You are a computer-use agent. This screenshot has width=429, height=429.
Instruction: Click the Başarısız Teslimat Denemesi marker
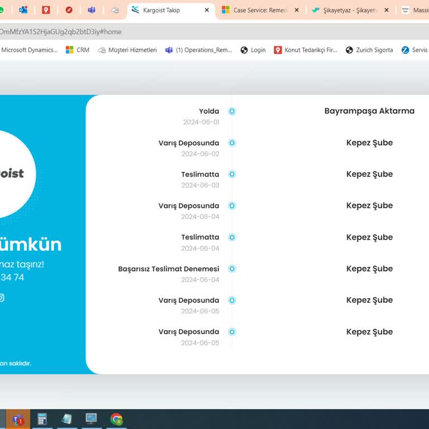[232, 269]
